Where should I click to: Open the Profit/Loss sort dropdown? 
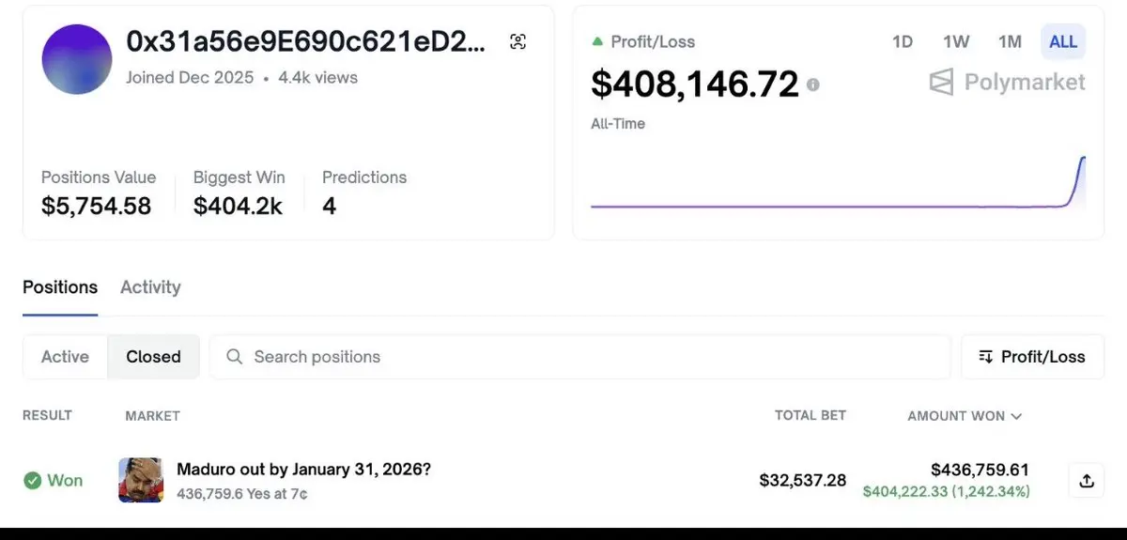(x=1032, y=357)
